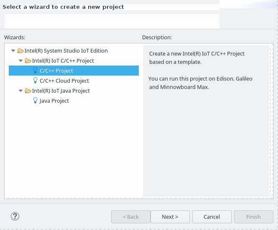Choose the Java Project wizard

point(54,101)
